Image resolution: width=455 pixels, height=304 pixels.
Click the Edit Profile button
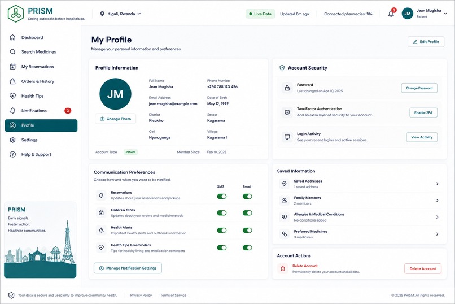426,41
